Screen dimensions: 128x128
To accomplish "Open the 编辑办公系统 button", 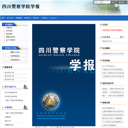I will 15,52.
